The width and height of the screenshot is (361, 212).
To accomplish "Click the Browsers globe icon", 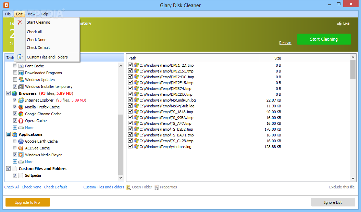I will click(x=14, y=93).
